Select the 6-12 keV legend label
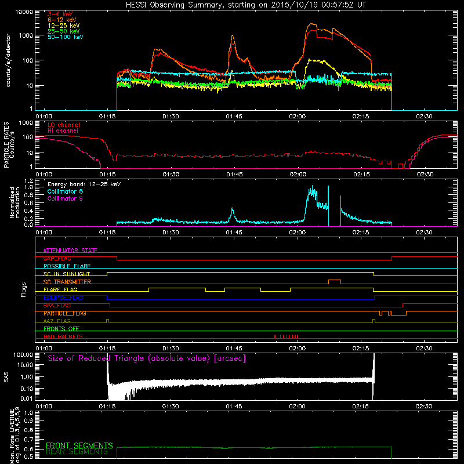Screen dimensions: 464x464 click(62, 20)
